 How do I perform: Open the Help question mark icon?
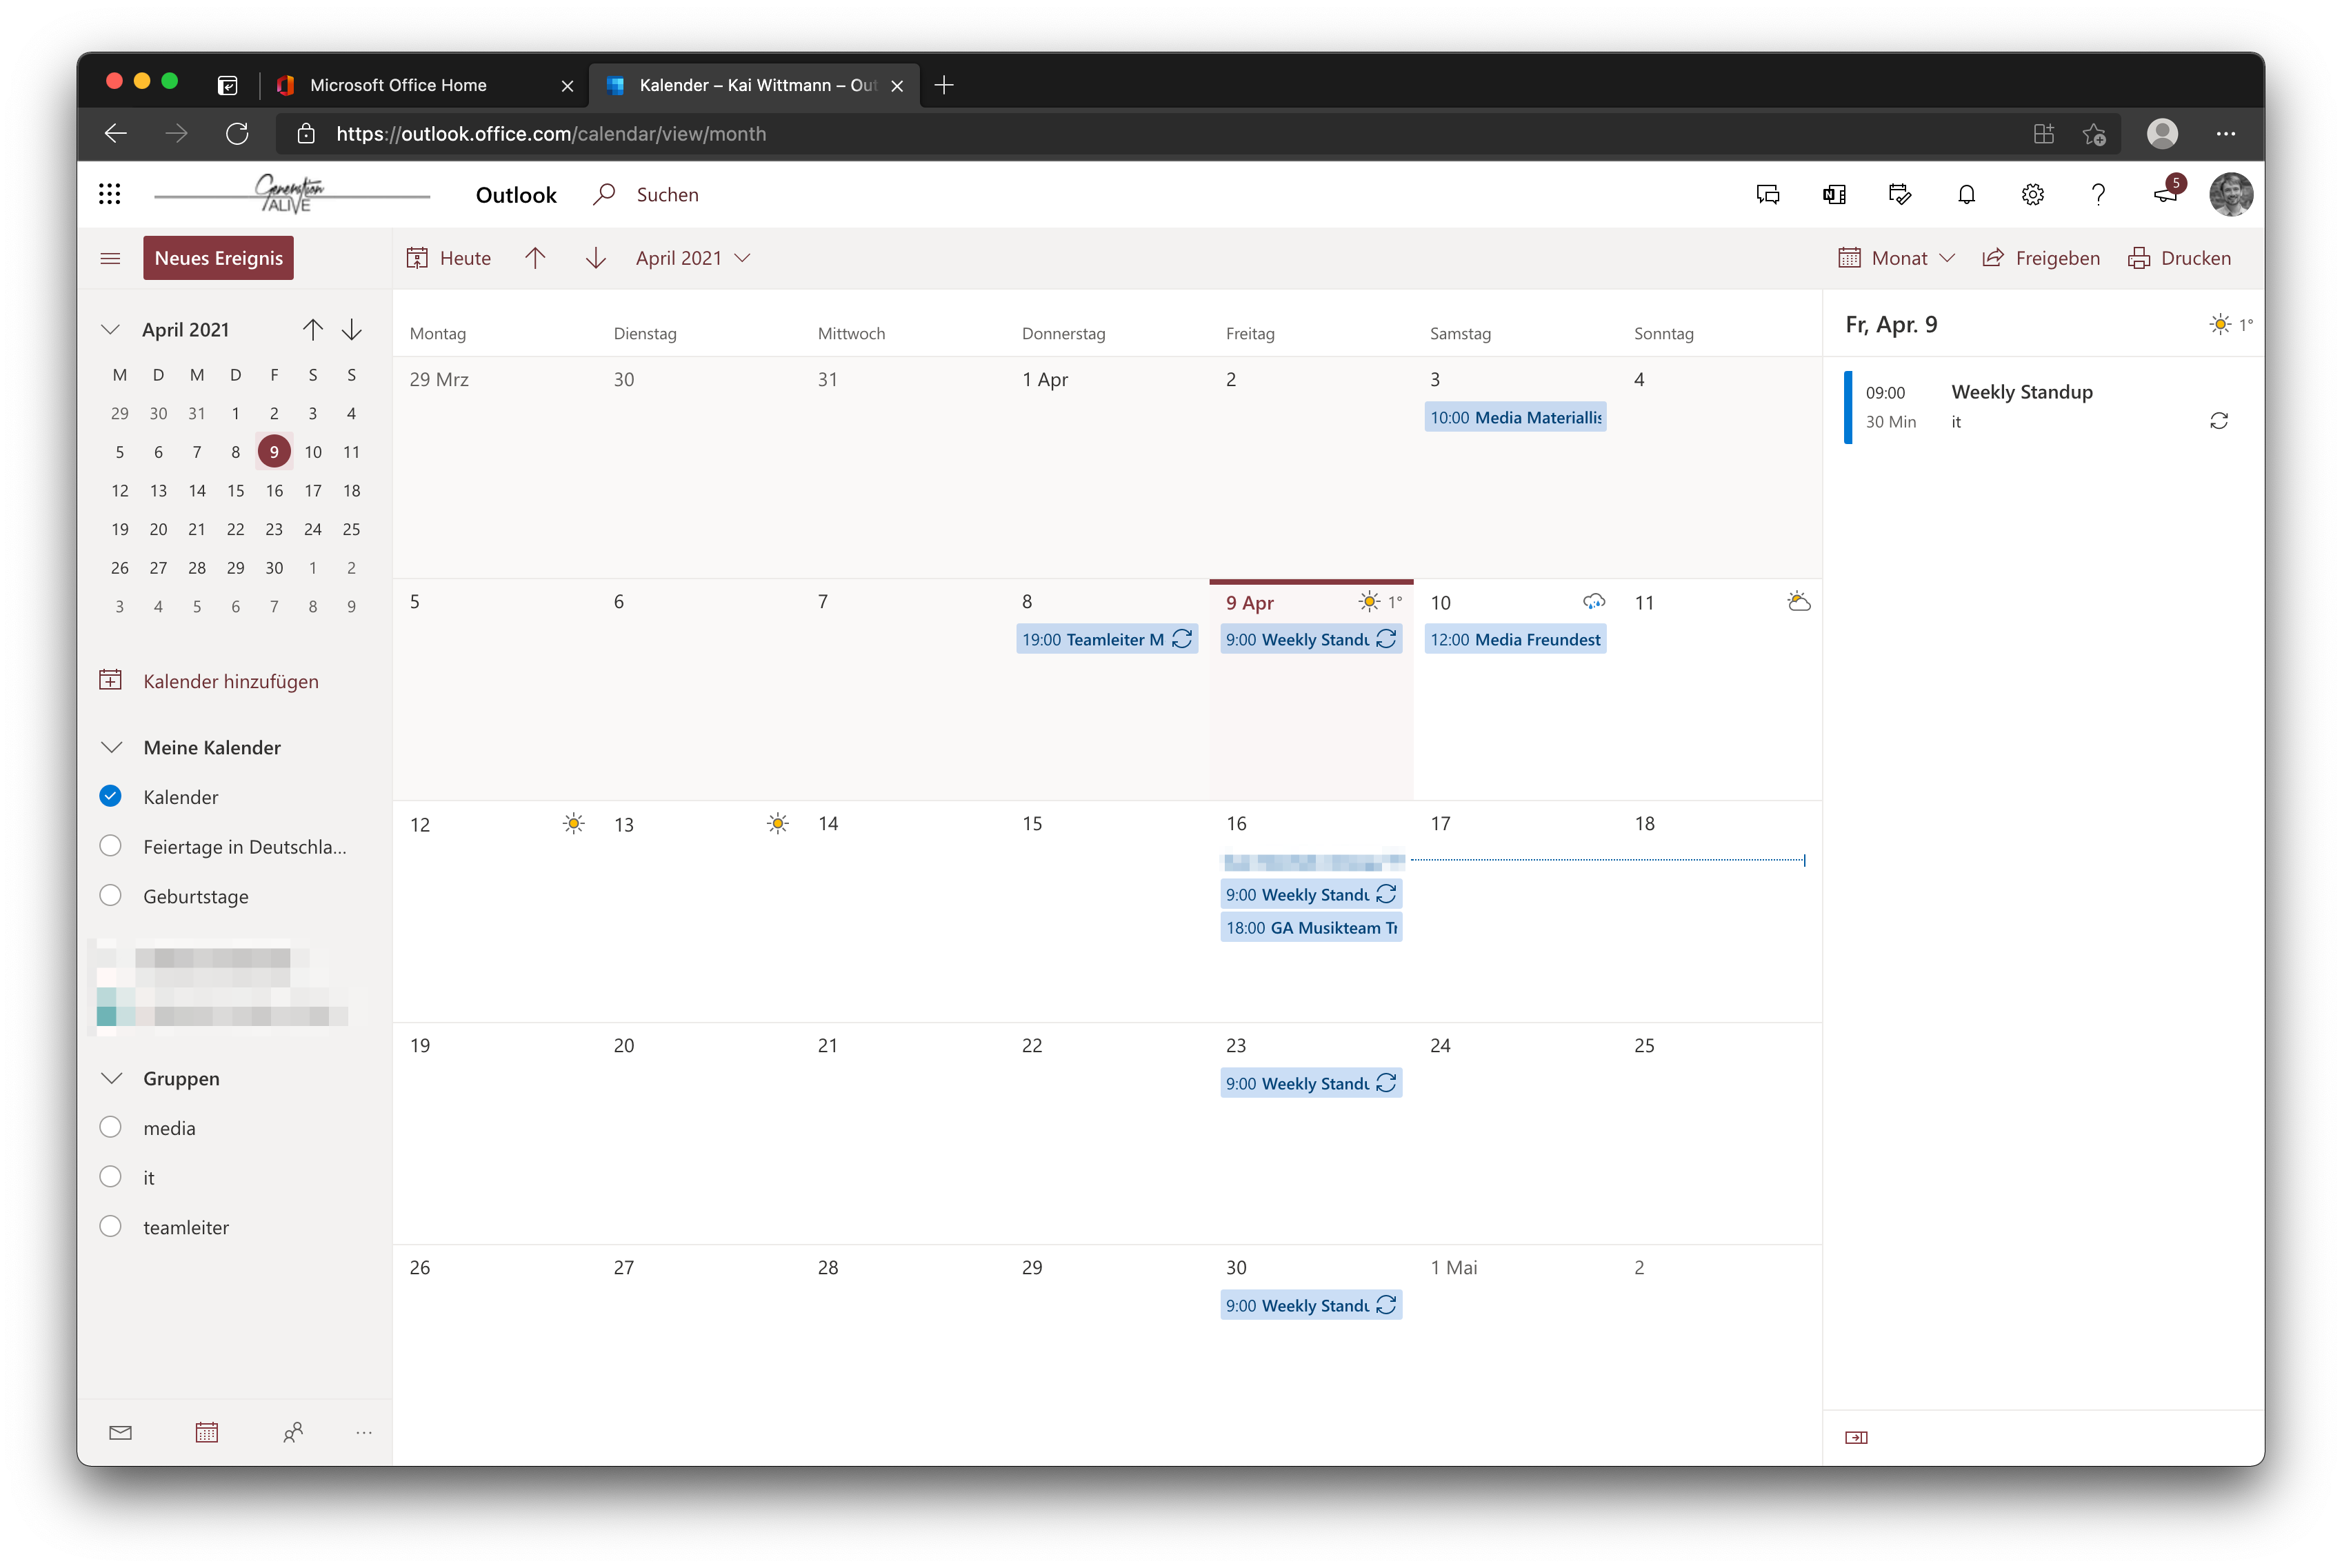pos(2098,194)
